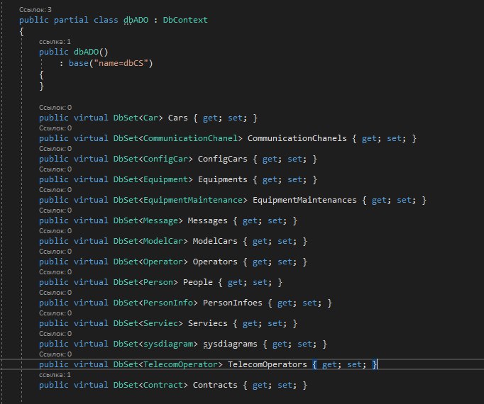Screen dimensions: 484x404
Task: Open CodeLens references above the Cars property
Action: pyautogui.click(x=55, y=108)
